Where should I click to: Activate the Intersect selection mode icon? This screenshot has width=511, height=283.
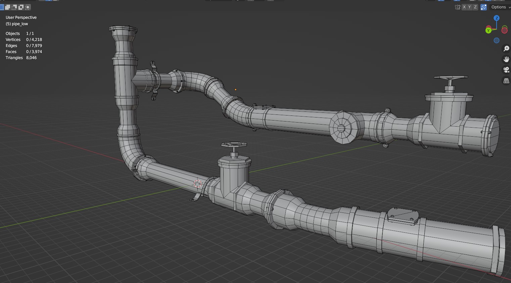[x=28, y=7]
